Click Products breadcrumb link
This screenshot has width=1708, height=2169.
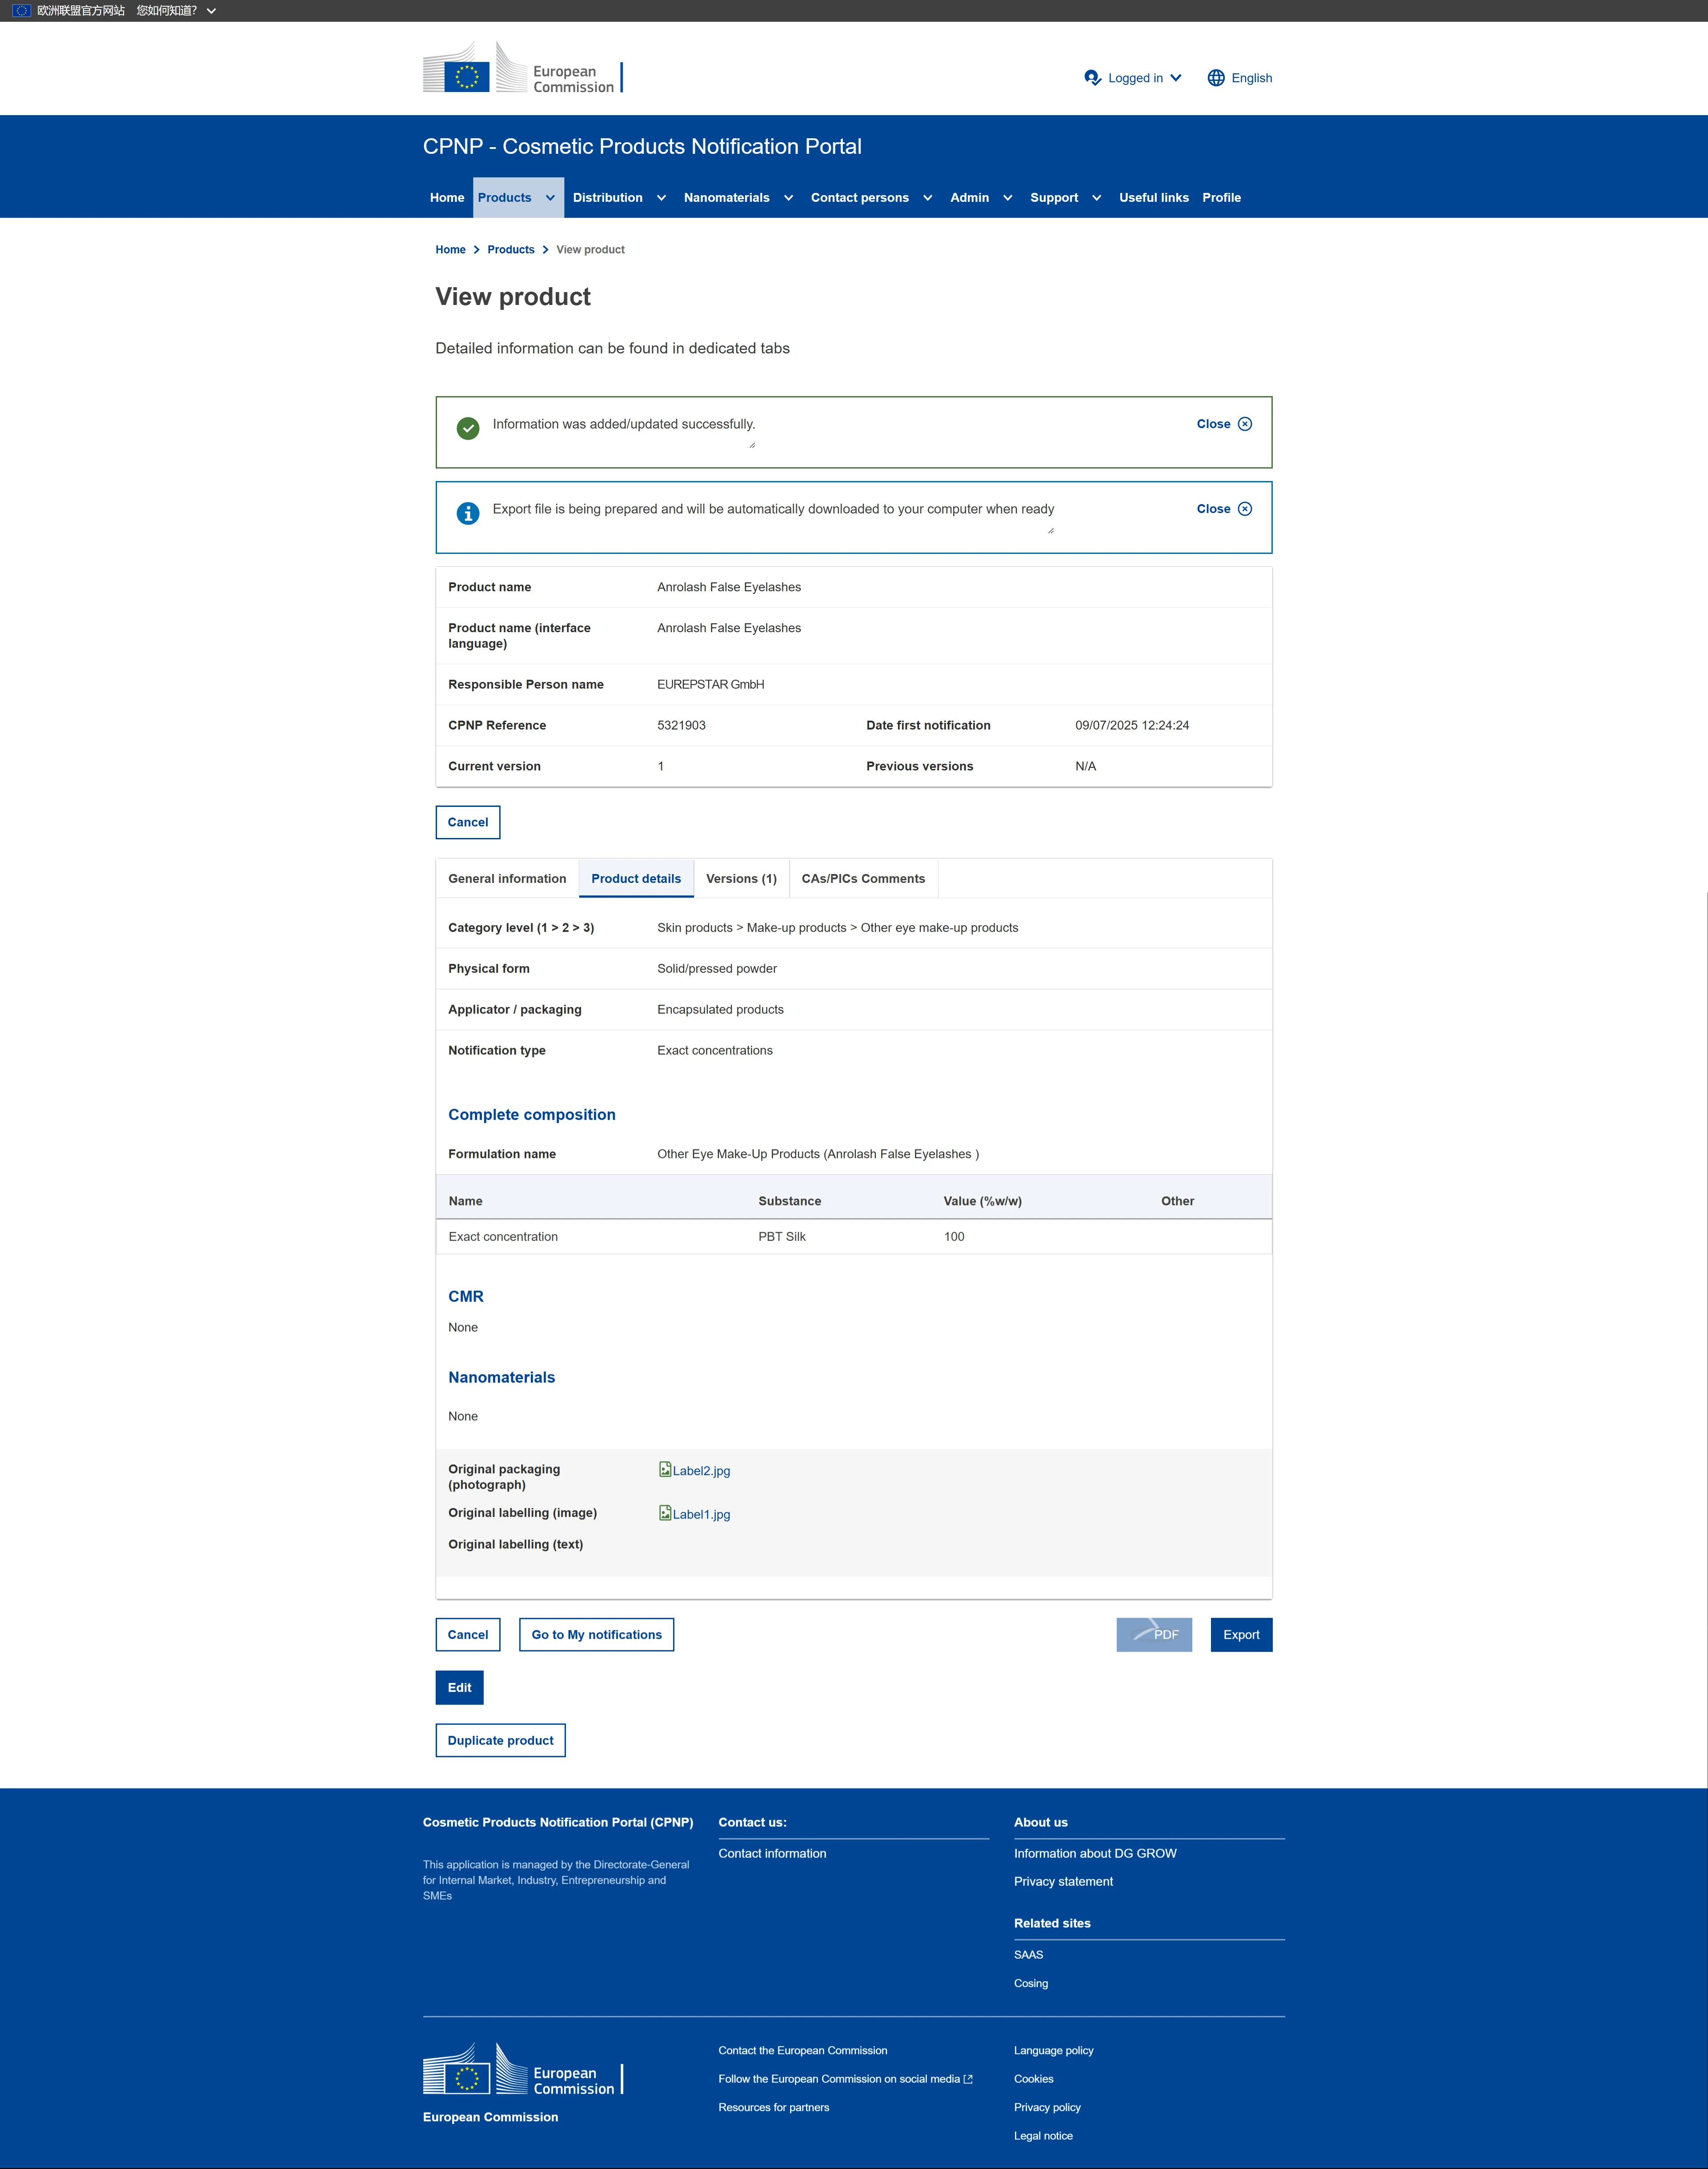pos(510,250)
